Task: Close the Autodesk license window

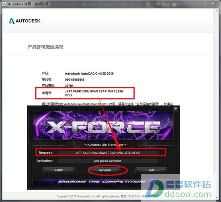Action: click(213, 3)
